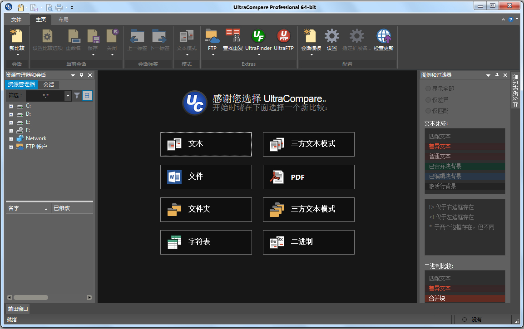Select the 显示全部 radio button

[x=428, y=88]
